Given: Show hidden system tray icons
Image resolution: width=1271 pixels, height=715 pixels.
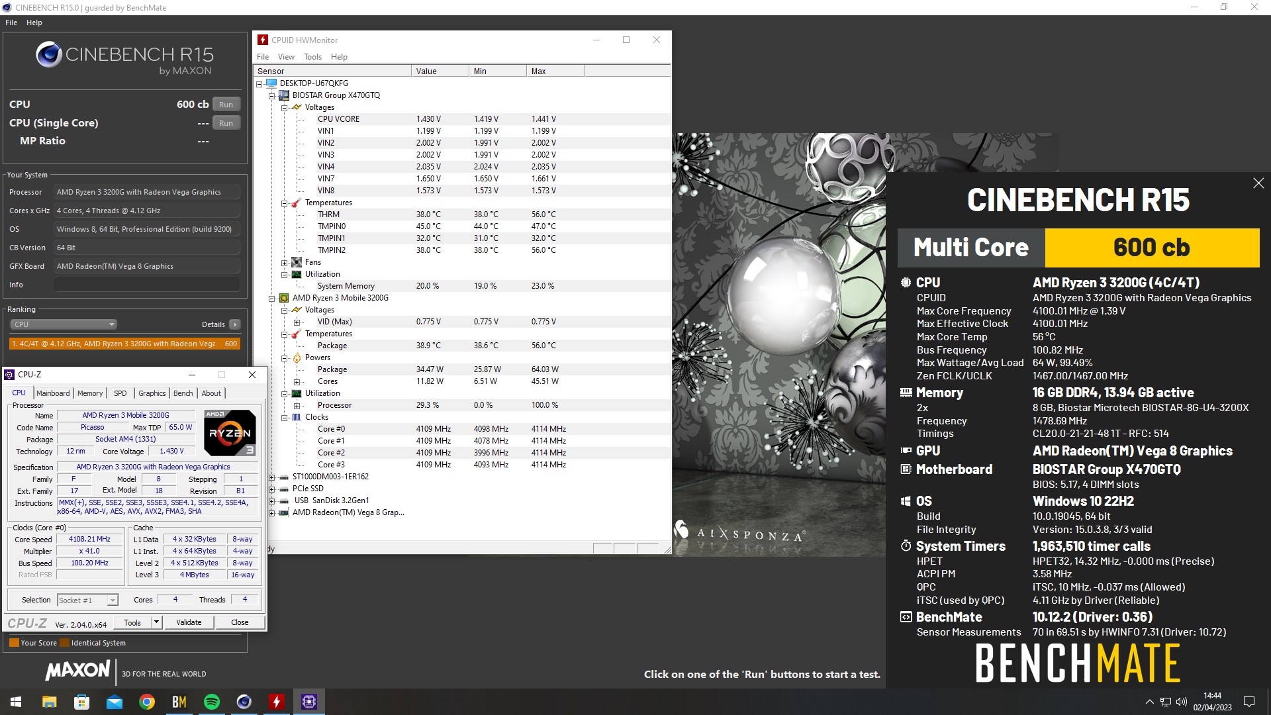Looking at the screenshot, I should [x=1149, y=702].
